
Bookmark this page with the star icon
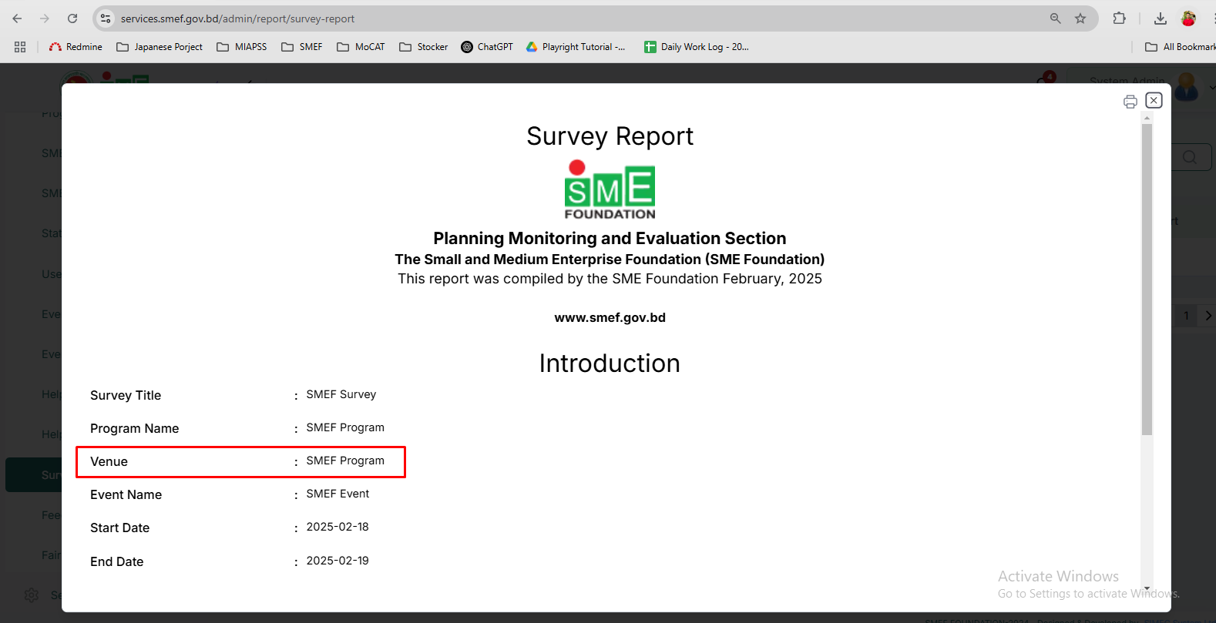pyautogui.click(x=1080, y=18)
